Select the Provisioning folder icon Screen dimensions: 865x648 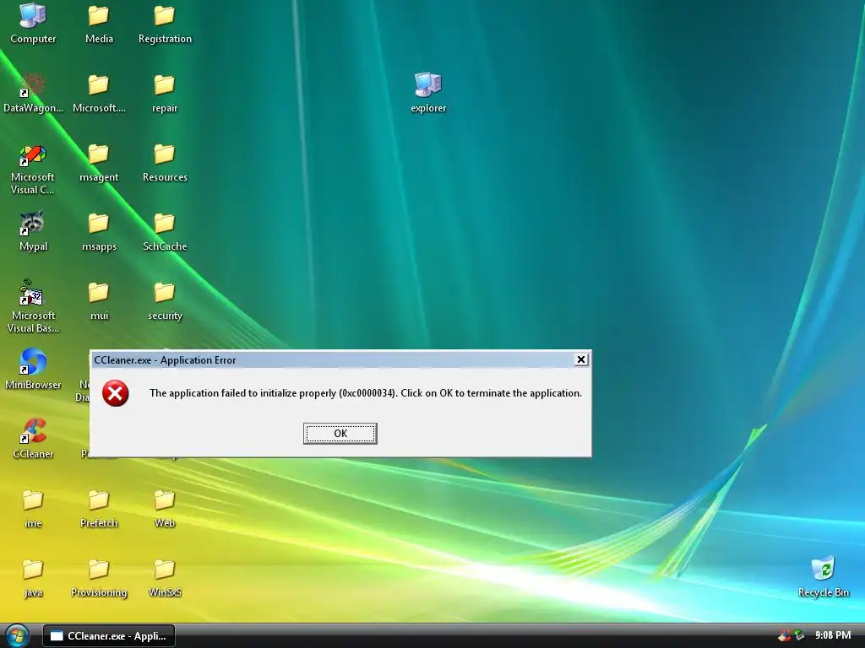99,578
